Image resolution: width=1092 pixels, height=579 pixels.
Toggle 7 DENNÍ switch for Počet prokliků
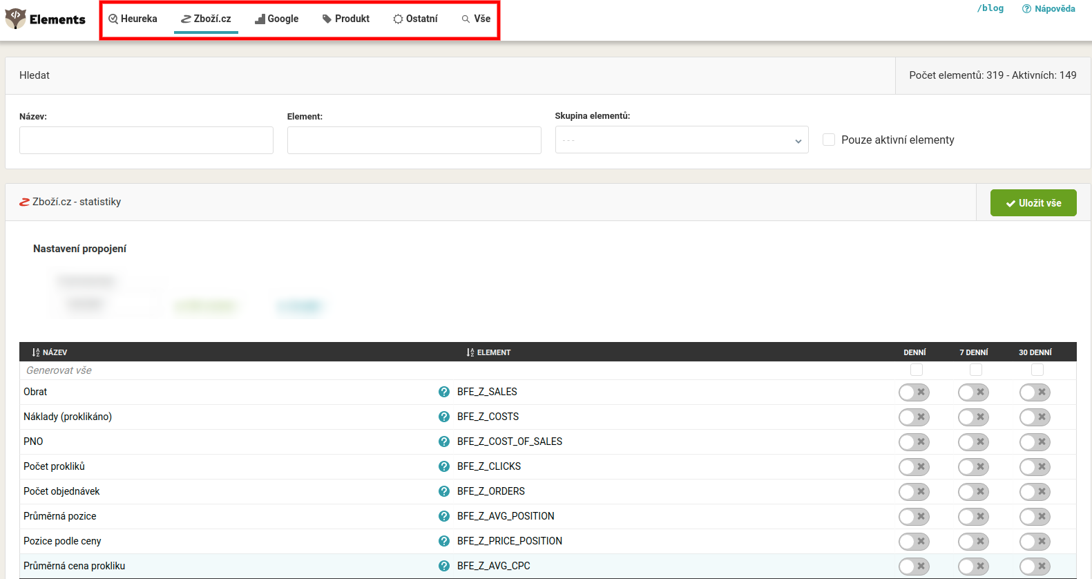[973, 467]
